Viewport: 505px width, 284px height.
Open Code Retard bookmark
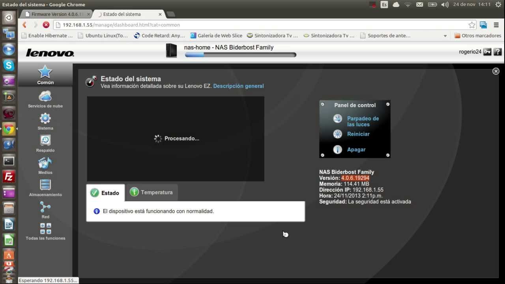pos(159,35)
